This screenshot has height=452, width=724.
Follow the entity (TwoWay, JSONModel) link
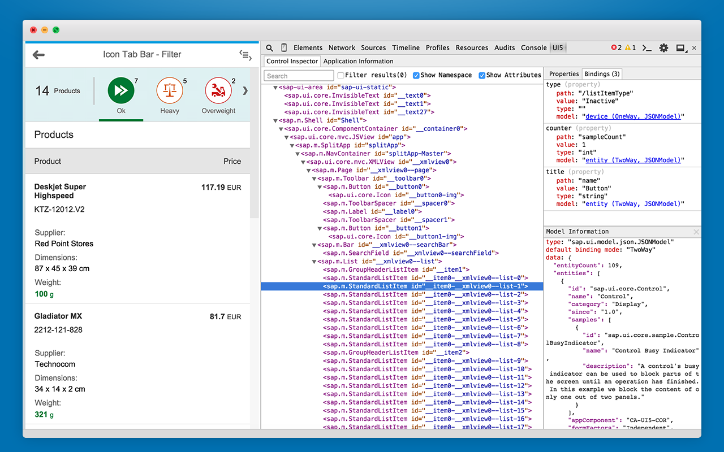click(633, 160)
